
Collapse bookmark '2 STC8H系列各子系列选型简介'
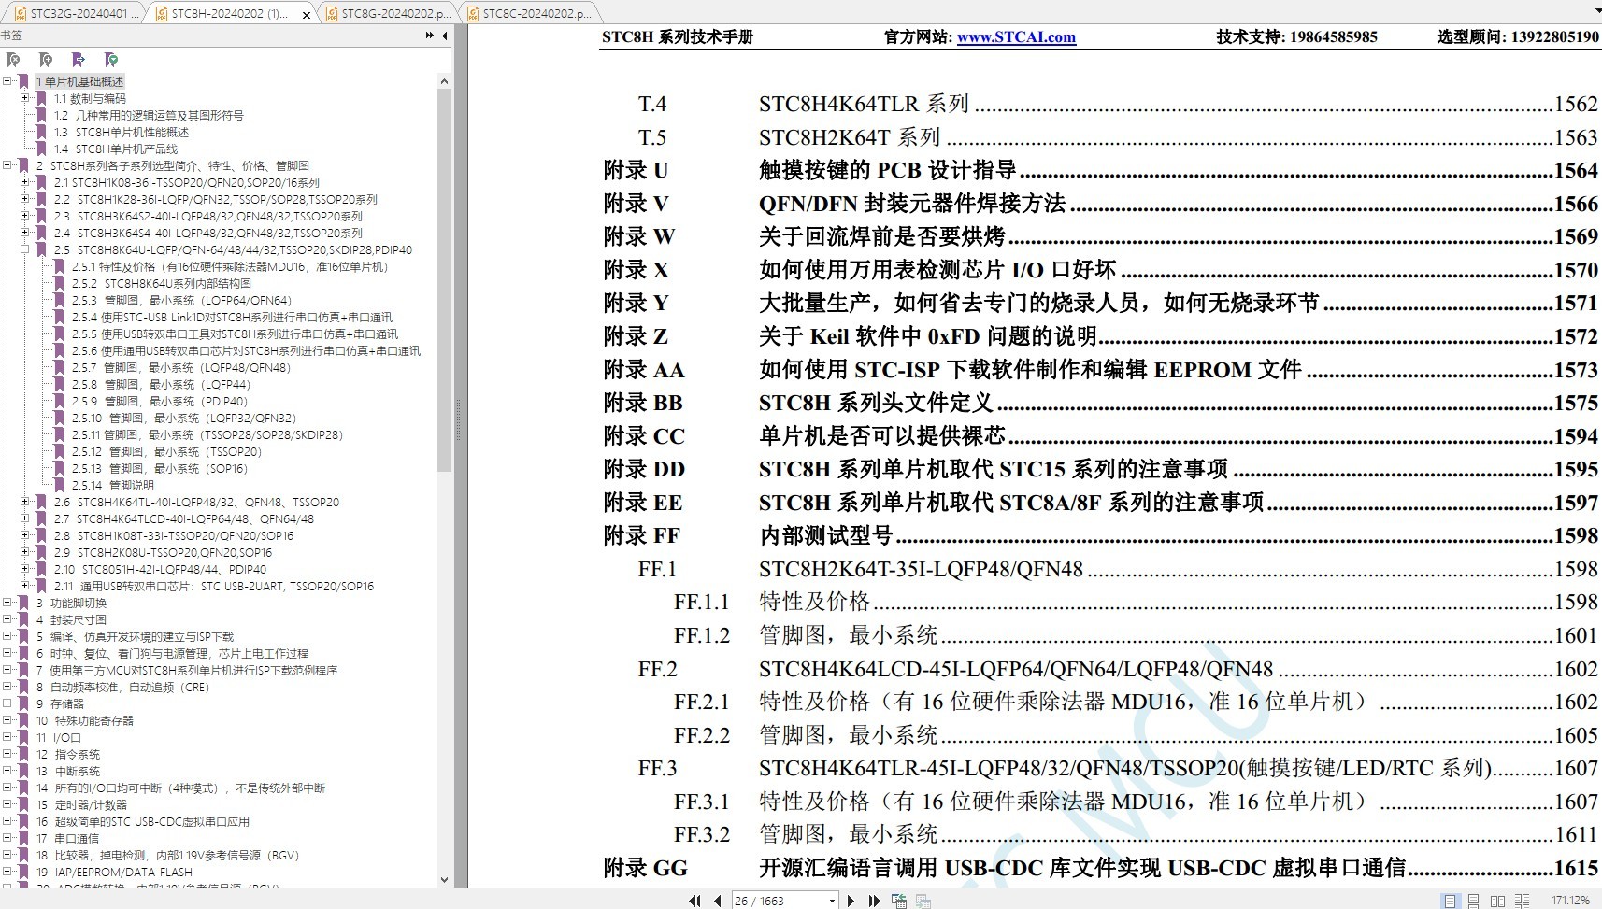coord(7,165)
